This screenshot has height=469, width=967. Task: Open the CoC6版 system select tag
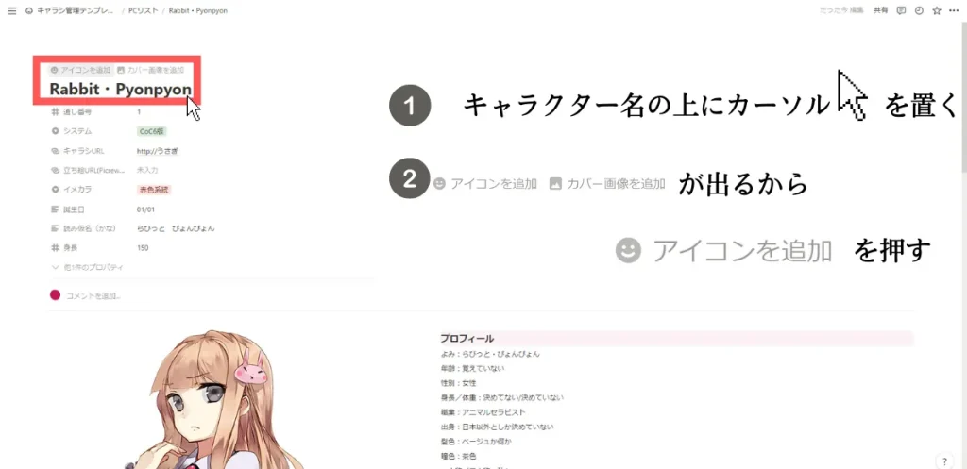coord(152,131)
